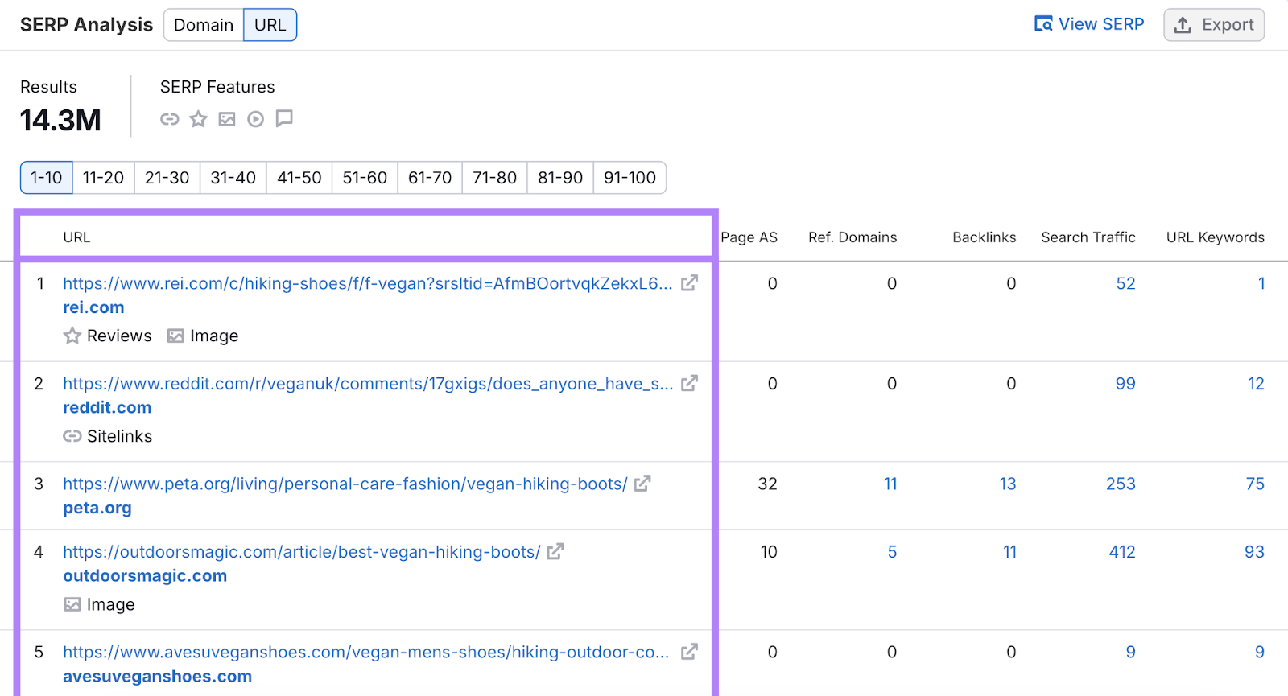Click the Ref. Domains column header
Viewport: 1288px width, 696px height.
[x=852, y=237]
